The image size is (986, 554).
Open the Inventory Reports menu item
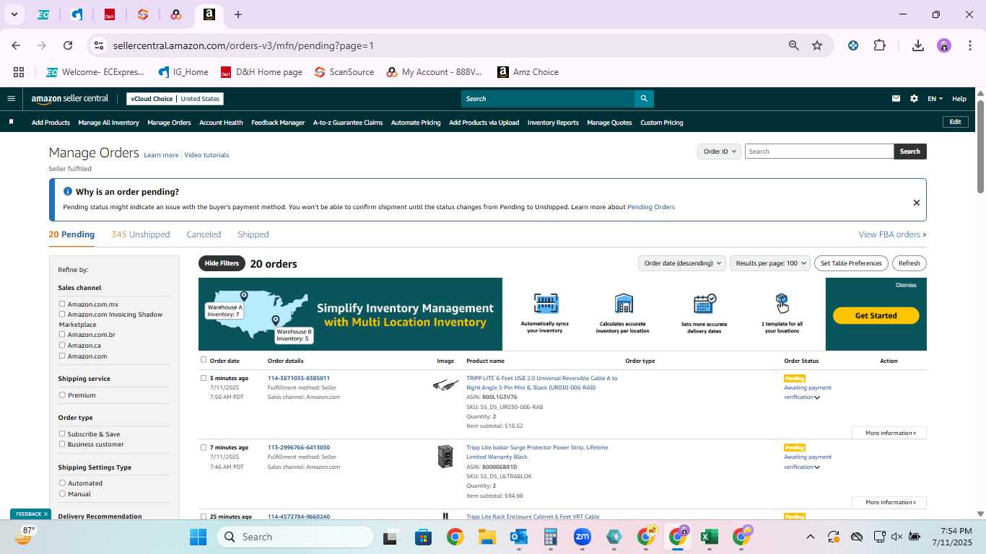pyautogui.click(x=553, y=123)
